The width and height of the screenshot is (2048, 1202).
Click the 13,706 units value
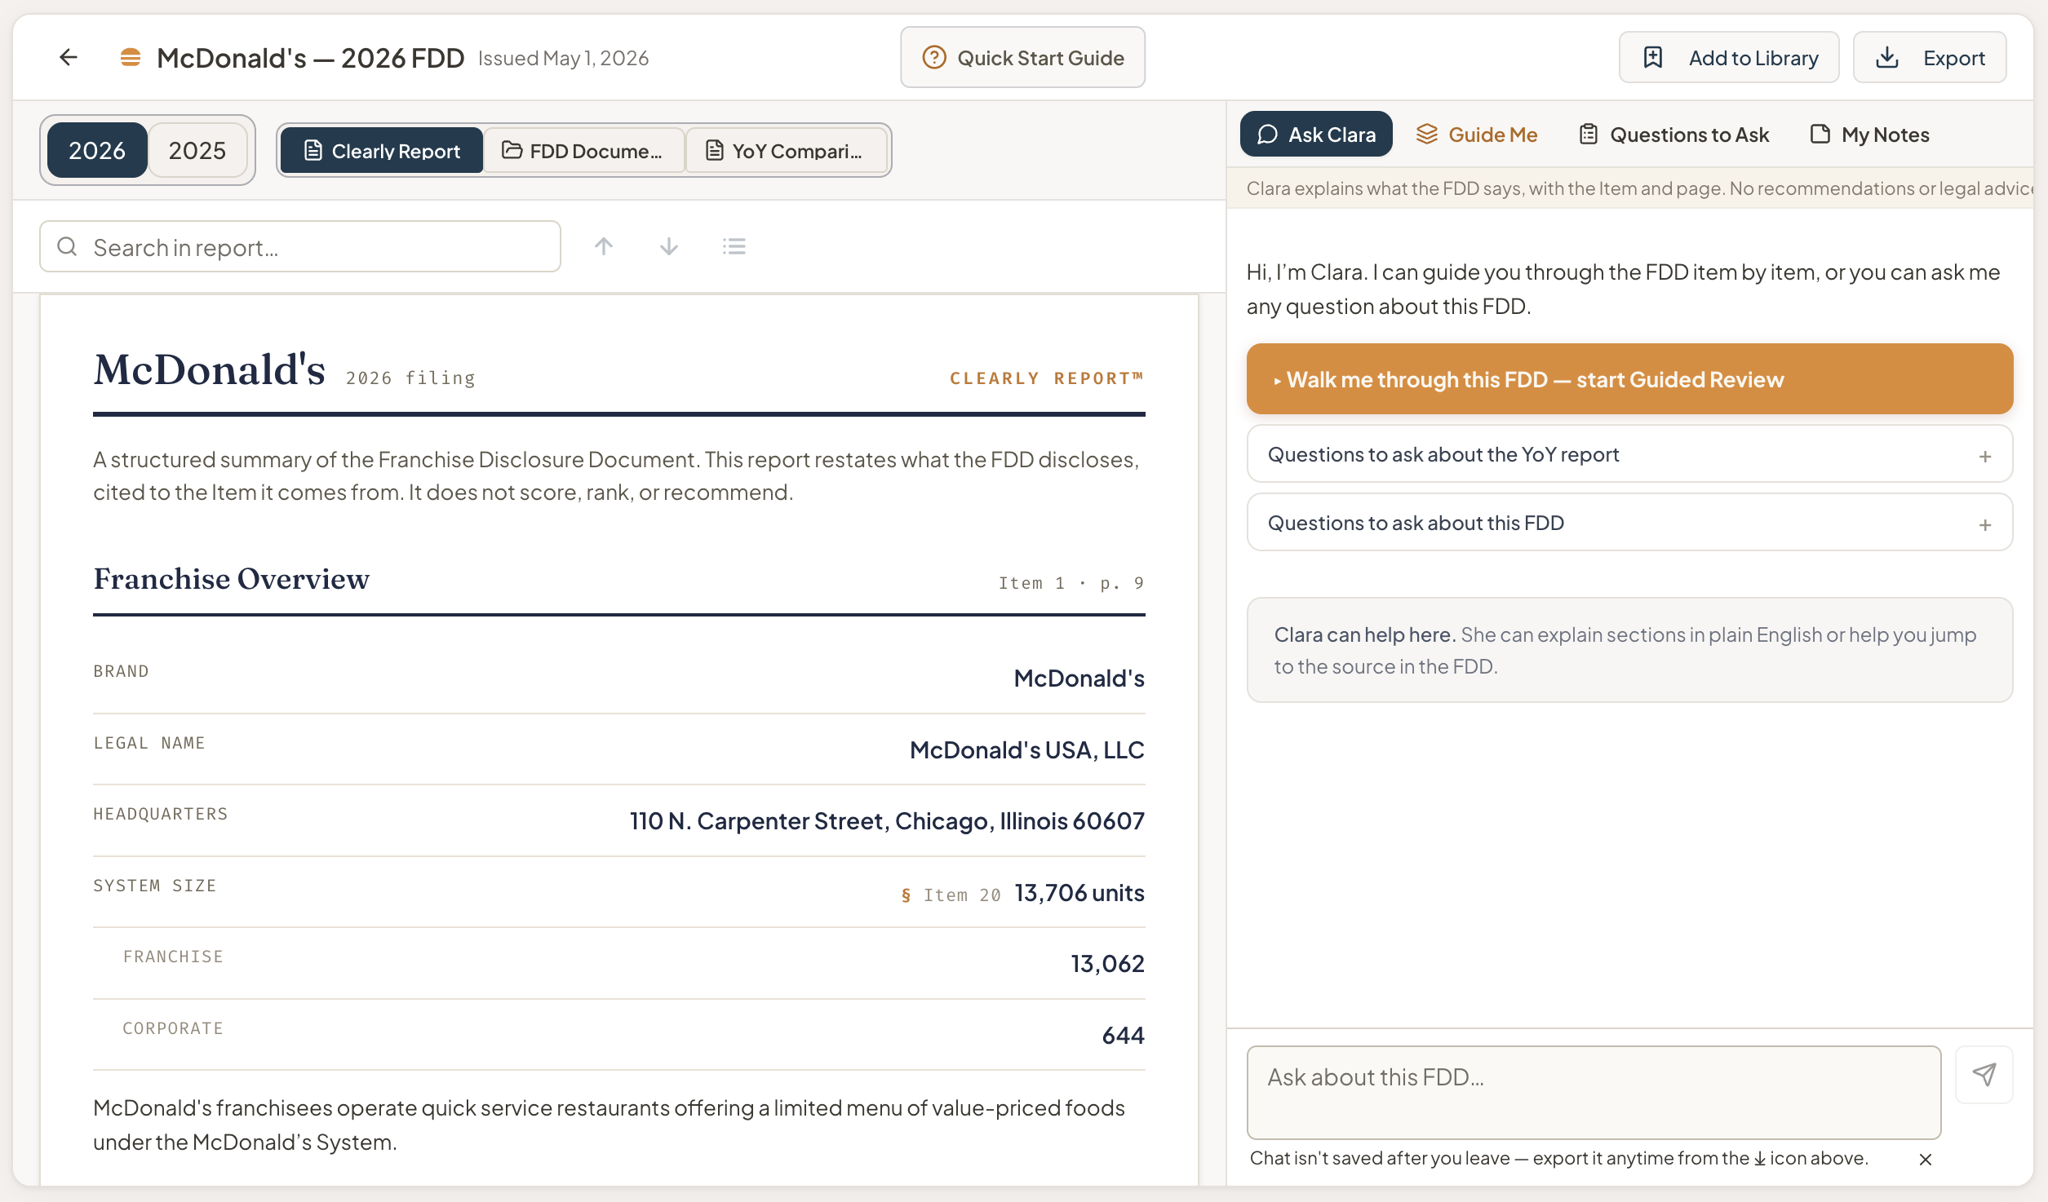click(x=1079, y=893)
